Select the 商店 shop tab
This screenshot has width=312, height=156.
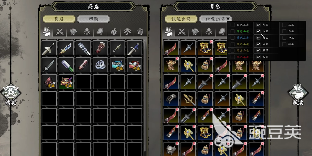59,19
